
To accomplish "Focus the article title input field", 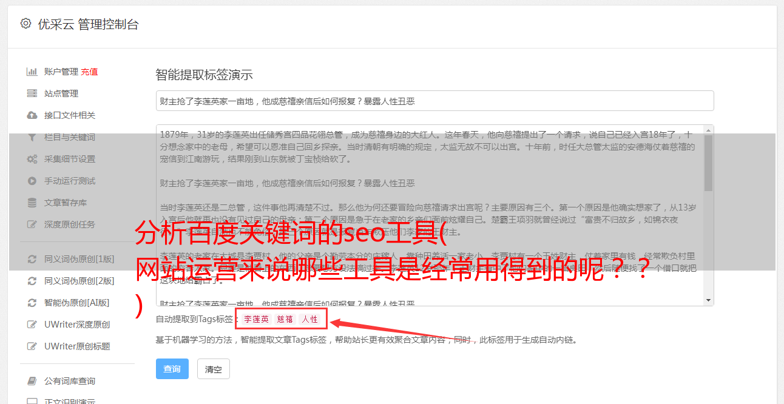I will pyautogui.click(x=434, y=101).
